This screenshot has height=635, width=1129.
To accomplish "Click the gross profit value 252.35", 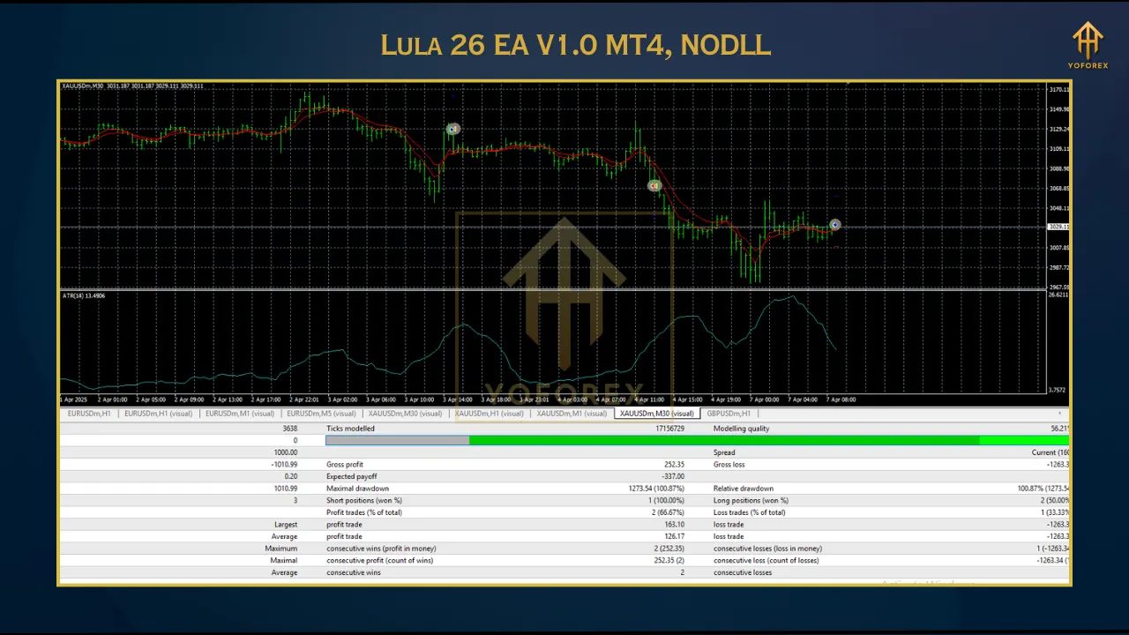I will [x=674, y=465].
